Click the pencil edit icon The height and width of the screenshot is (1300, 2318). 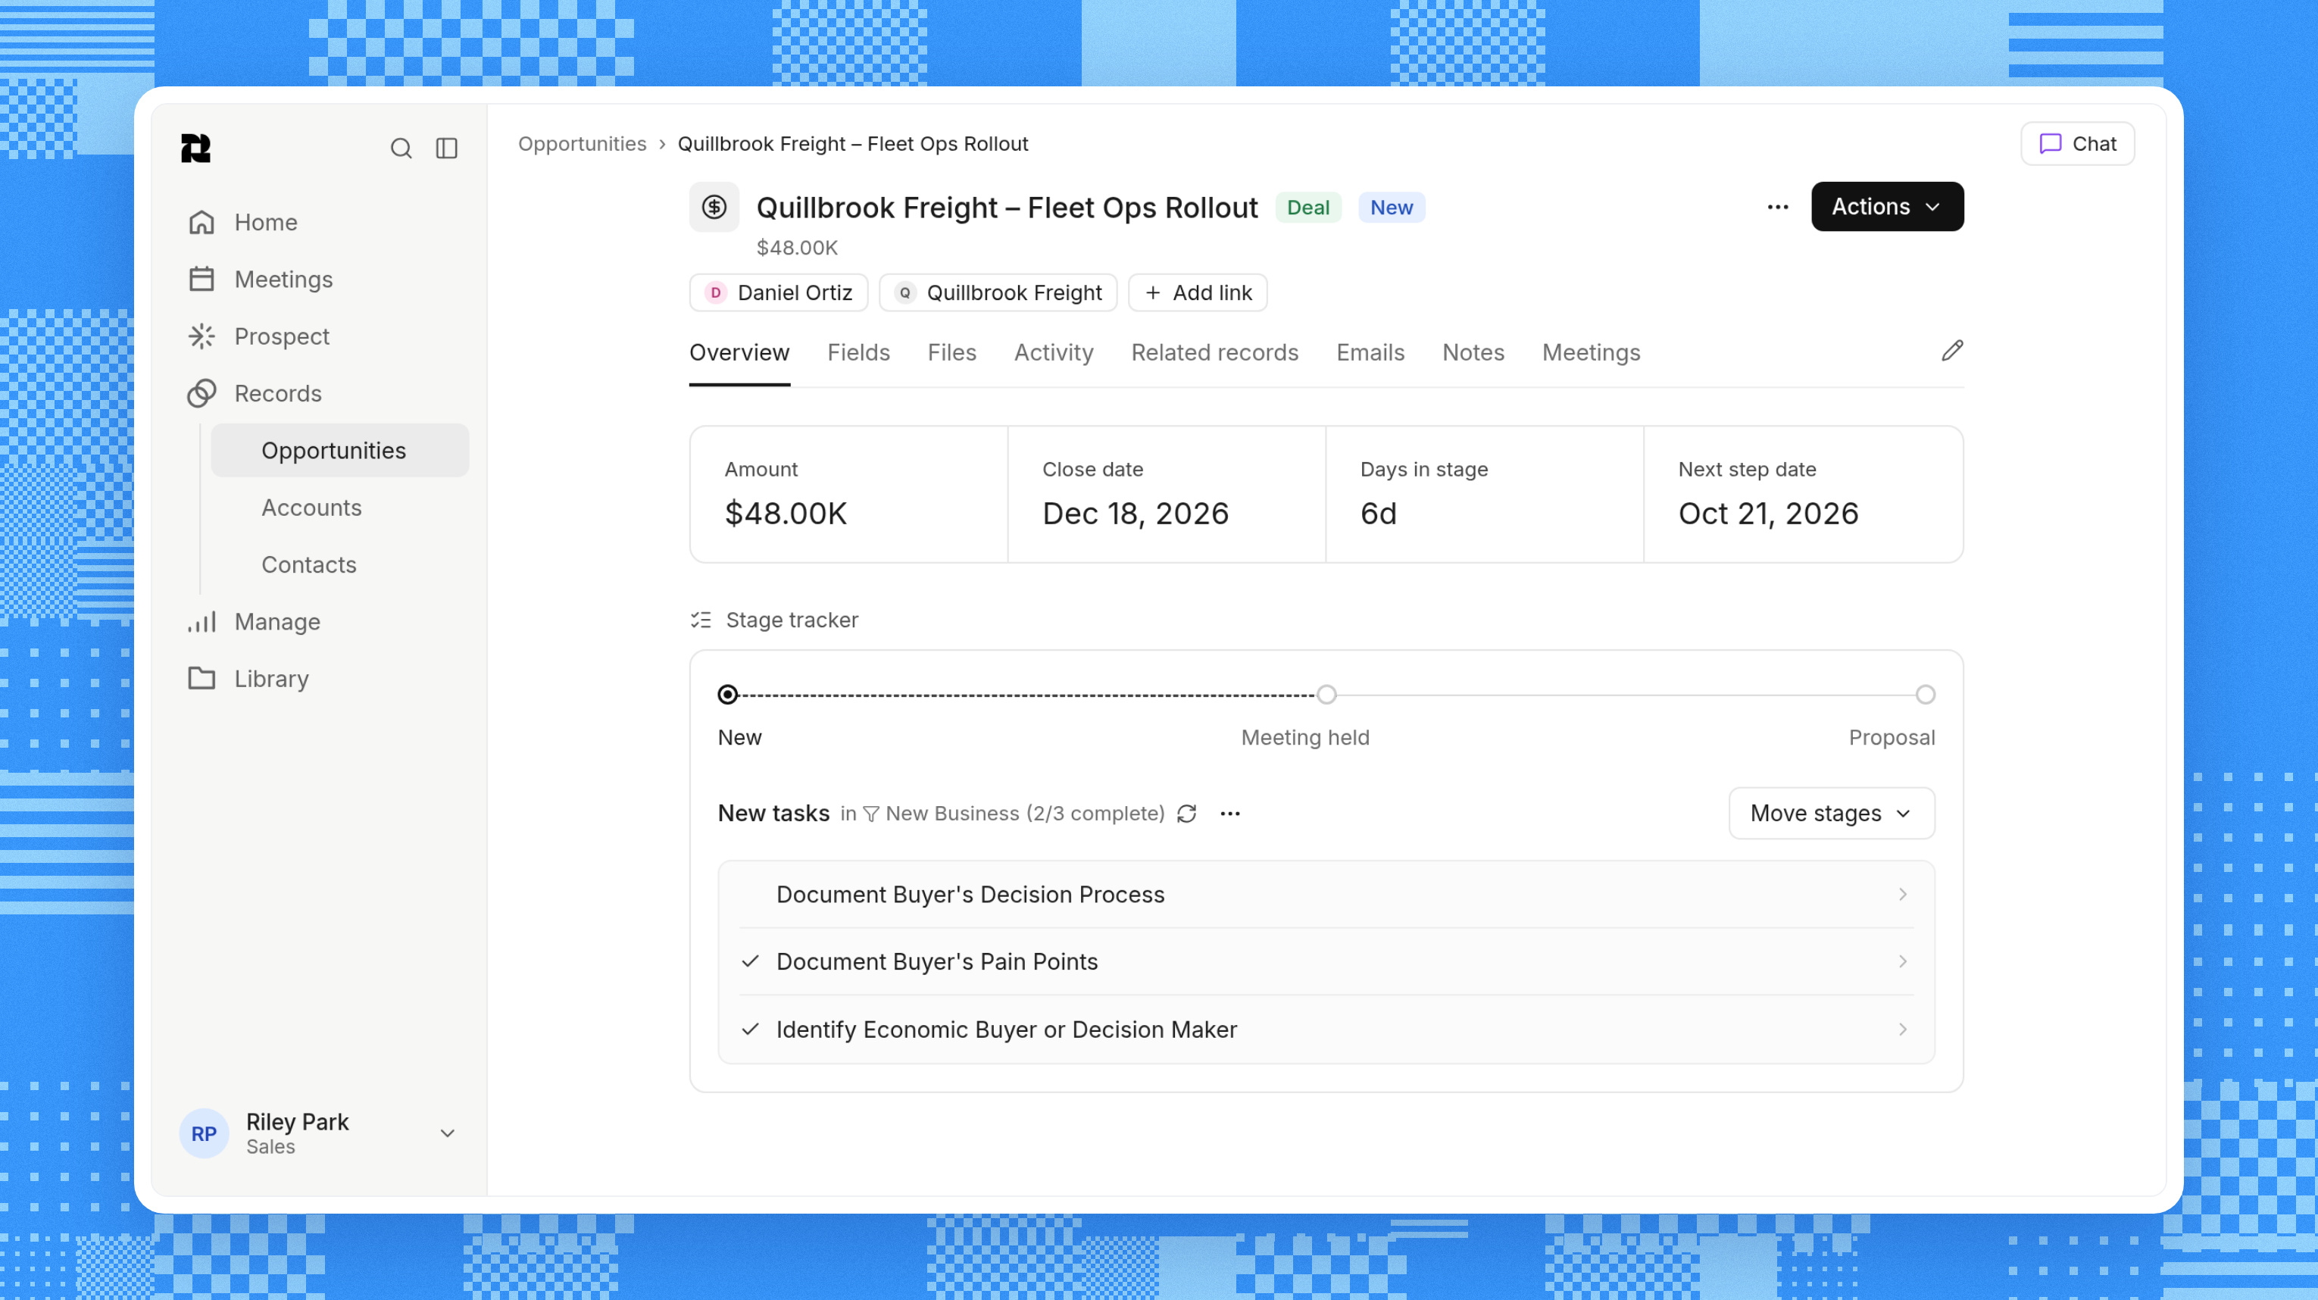coord(1952,351)
